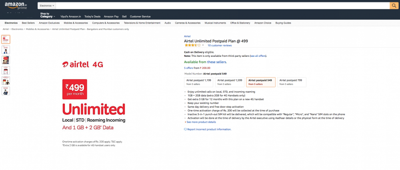400x170 pixels.
Task: Click the 'see all offers' link
Action: click(x=258, y=56)
